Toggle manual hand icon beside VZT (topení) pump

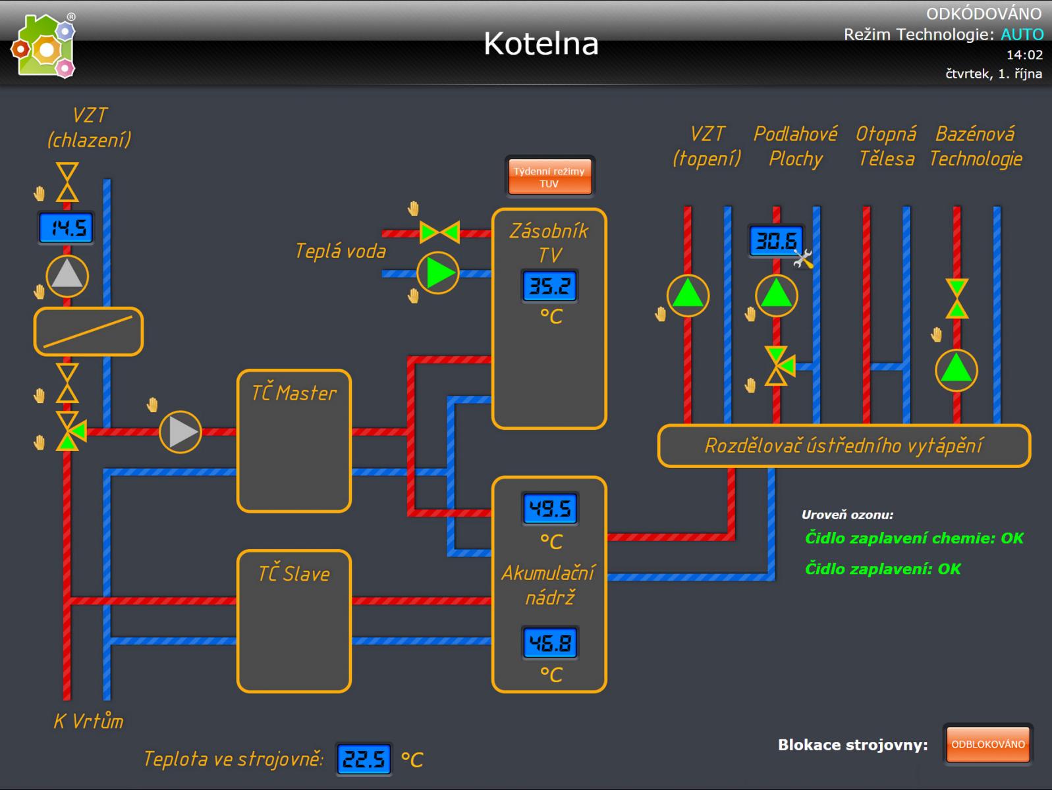[660, 314]
